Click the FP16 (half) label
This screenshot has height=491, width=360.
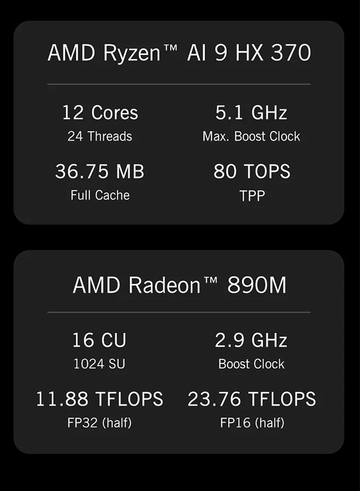(251, 423)
